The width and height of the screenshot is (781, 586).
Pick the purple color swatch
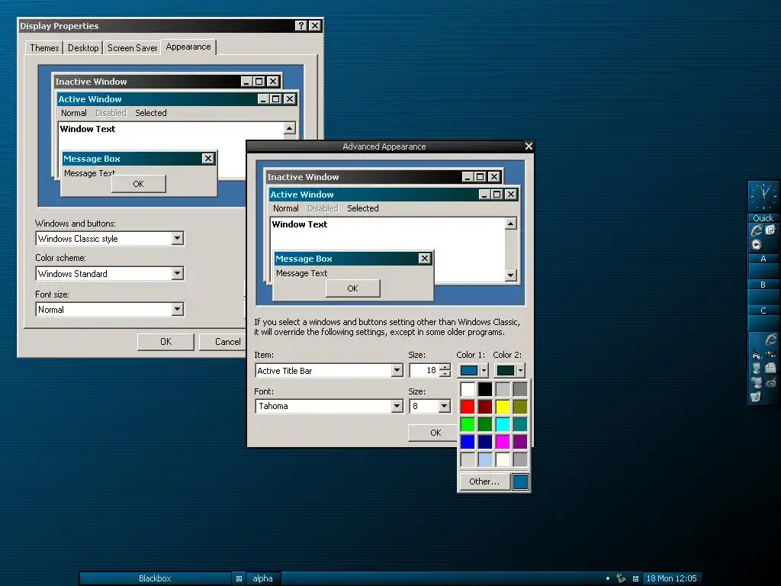(x=520, y=442)
